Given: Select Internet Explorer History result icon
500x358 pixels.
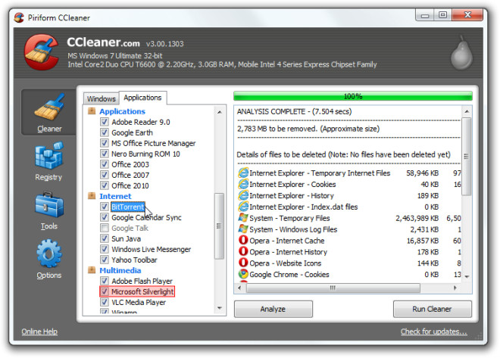Looking at the screenshot, I should [243, 195].
